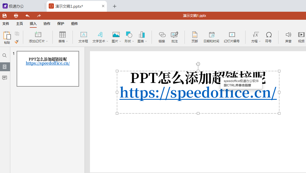Screen dimensions: 306x173
Task: Insert a hyperlink via 链接
Action: [x=162, y=37]
